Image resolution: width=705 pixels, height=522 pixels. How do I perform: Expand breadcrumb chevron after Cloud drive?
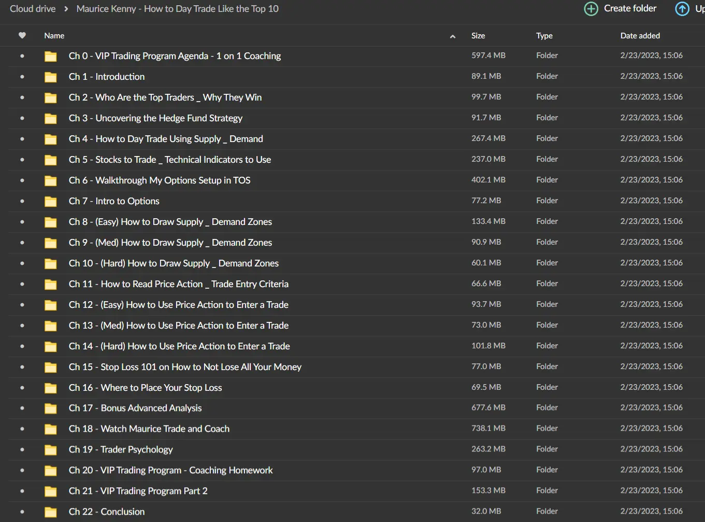66,9
